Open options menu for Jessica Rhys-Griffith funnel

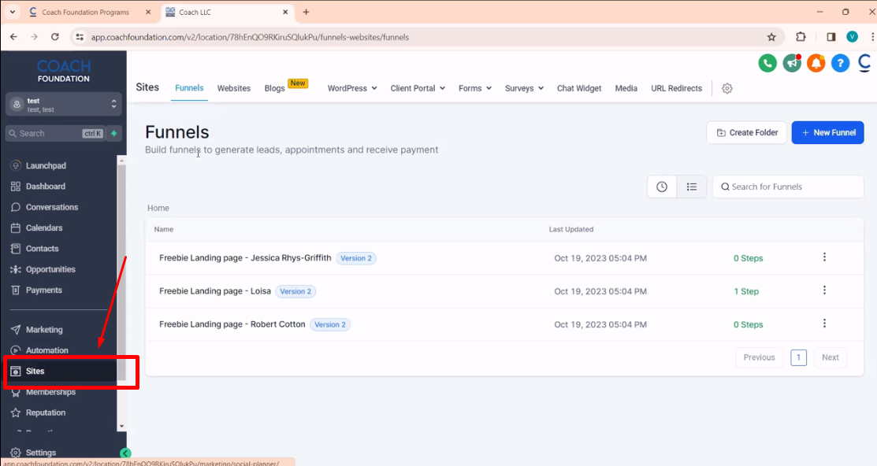[x=824, y=257]
